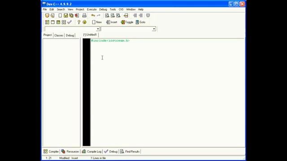Switch to the Debug side tab

point(70,35)
